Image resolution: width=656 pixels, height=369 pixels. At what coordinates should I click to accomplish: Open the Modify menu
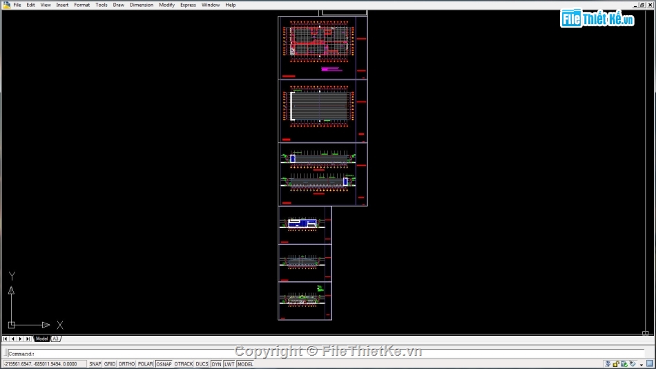(166, 5)
